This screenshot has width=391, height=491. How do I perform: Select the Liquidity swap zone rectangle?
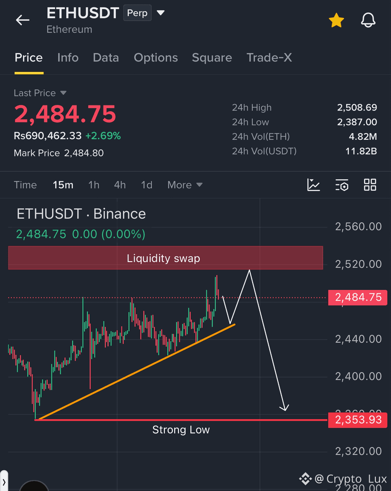click(x=165, y=258)
